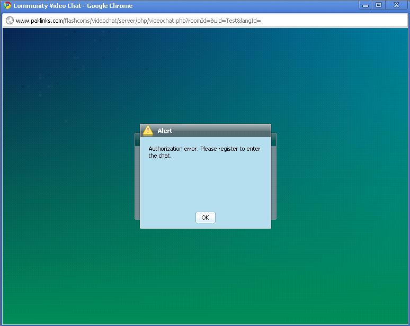Click the "Alert" dialog title text
The image size is (410, 326).
click(x=165, y=131)
